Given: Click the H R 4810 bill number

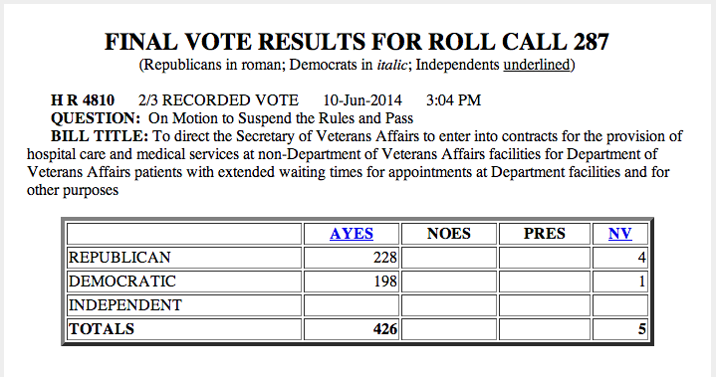Looking at the screenshot, I should [x=83, y=100].
